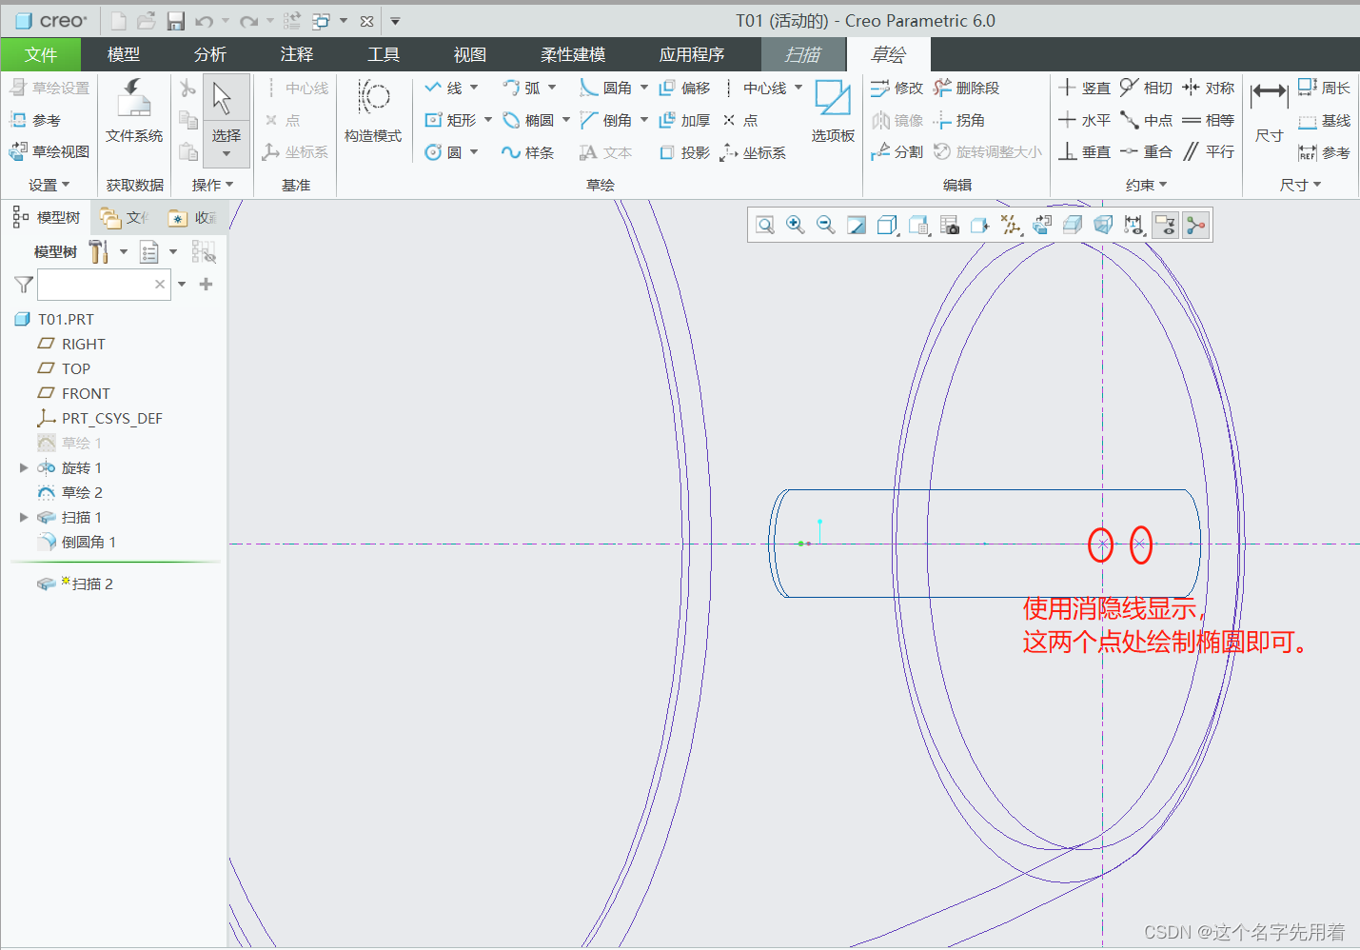Open the 文件 menu
Screen dimensions: 1360x950
(41, 54)
